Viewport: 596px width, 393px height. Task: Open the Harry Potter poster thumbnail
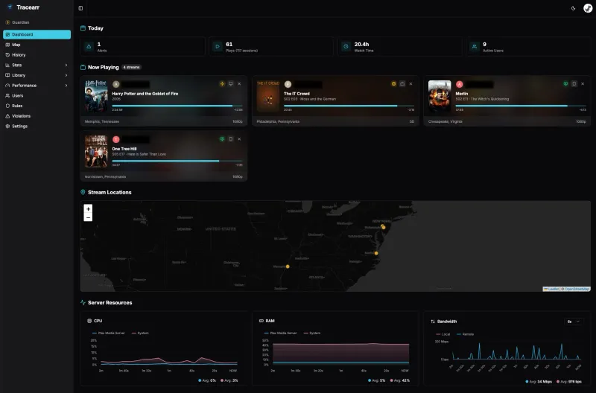[96, 97]
